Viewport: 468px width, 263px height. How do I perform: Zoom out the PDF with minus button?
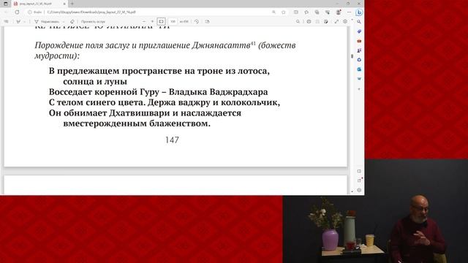coord(144,21)
